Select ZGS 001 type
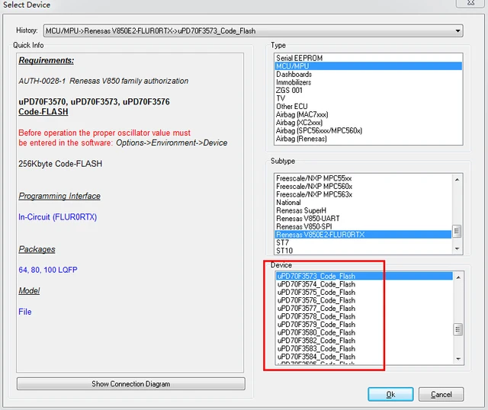This screenshot has width=488, height=410. coord(368,91)
